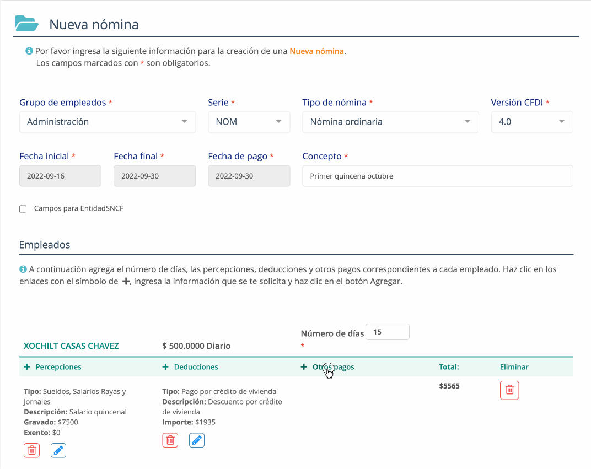Screen dimensions: 591x469
Task: Click the '$ 500.0000 Diario' salary text
Action: click(x=196, y=346)
